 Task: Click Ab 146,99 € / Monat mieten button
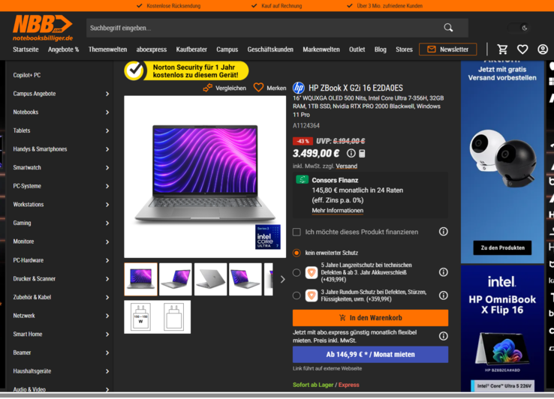pyautogui.click(x=370, y=355)
